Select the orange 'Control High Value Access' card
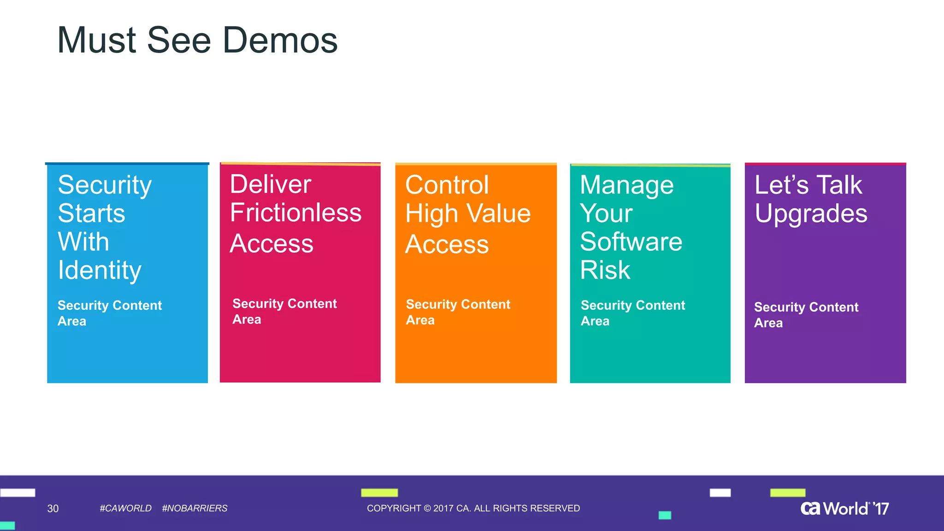944x531 pixels. coord(476,273)
